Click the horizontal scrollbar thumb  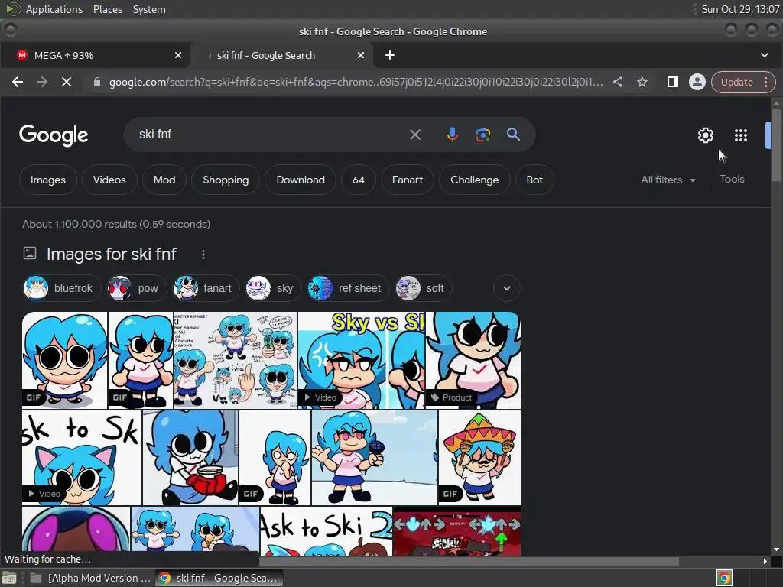point(469,562)
